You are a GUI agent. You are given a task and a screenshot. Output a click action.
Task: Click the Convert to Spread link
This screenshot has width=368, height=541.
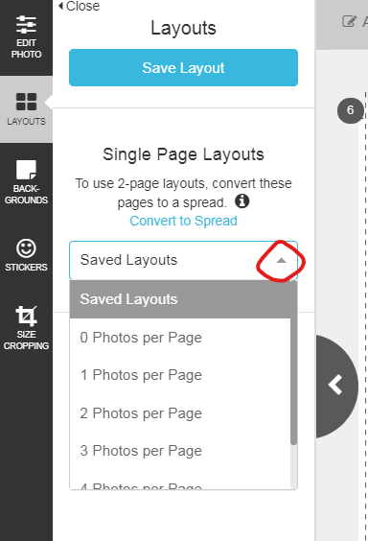(183, 221)
